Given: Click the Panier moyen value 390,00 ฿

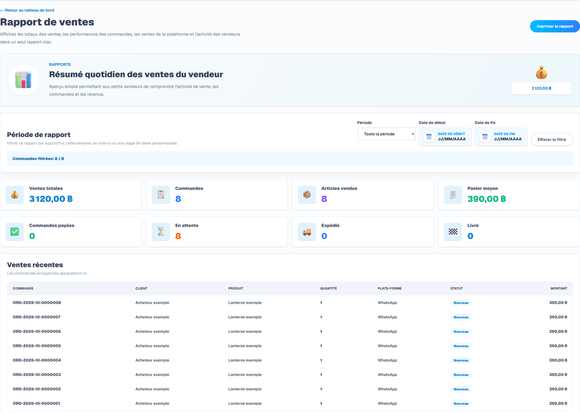Looking at the screenshot, I should [487, 199].
